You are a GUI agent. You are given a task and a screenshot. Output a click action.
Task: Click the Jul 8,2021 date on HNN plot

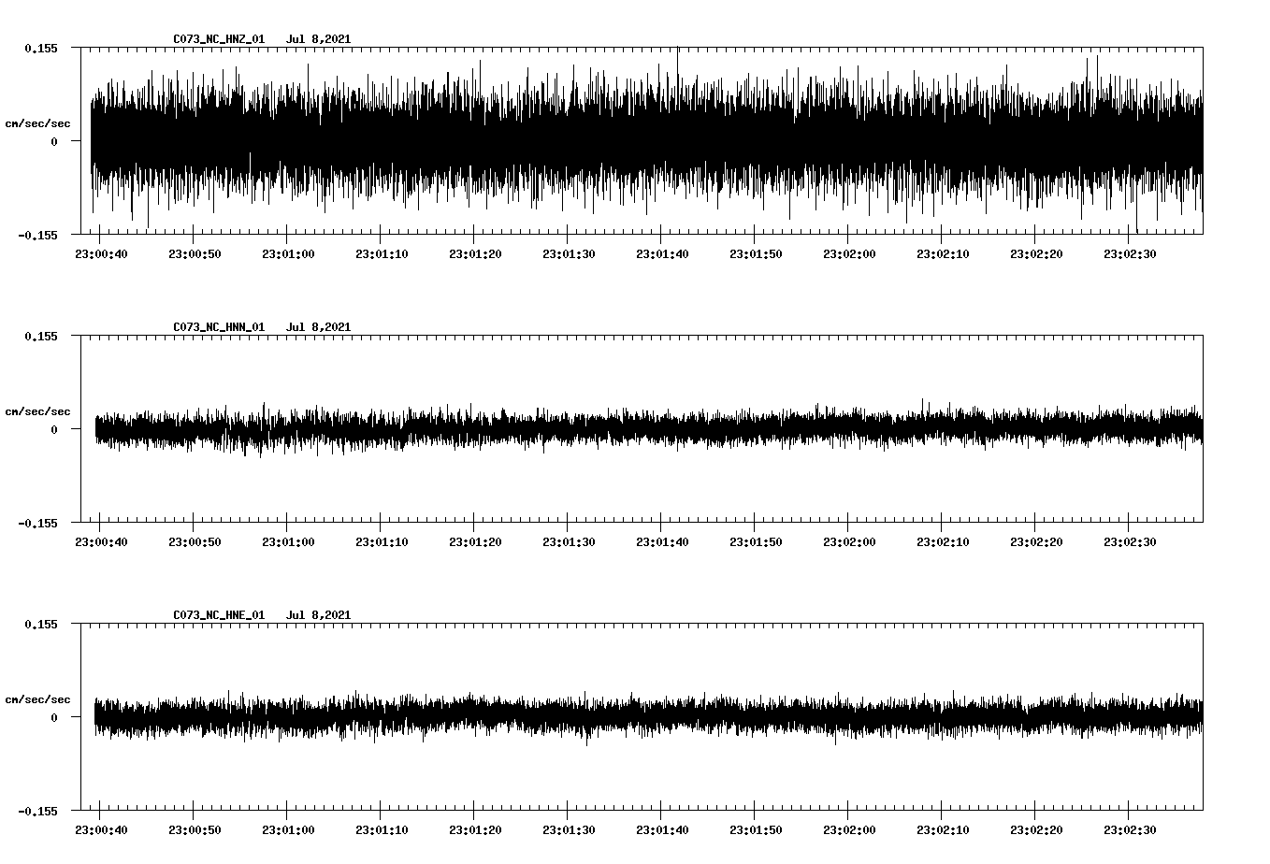point(319,327)
